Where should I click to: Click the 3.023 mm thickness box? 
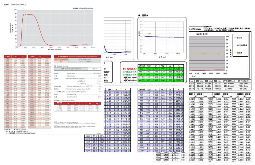(196, 29)
